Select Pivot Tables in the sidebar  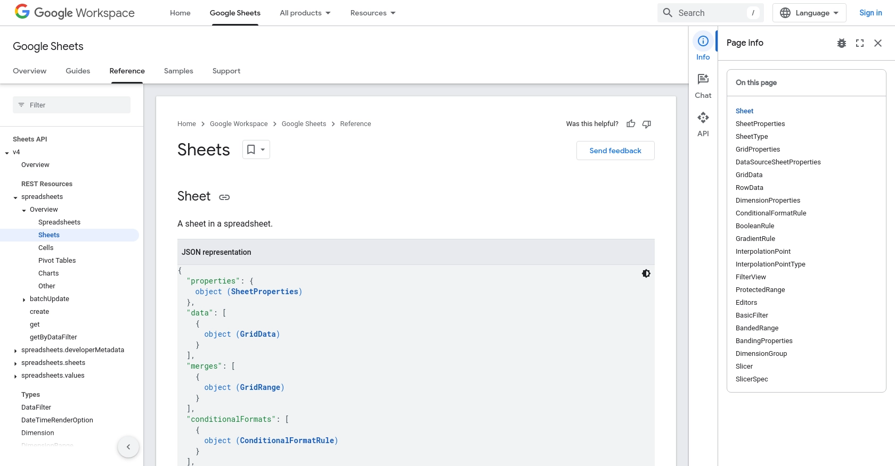tap(57, 261)
